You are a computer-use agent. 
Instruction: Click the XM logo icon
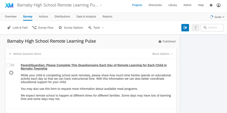[x=9, y=5]
